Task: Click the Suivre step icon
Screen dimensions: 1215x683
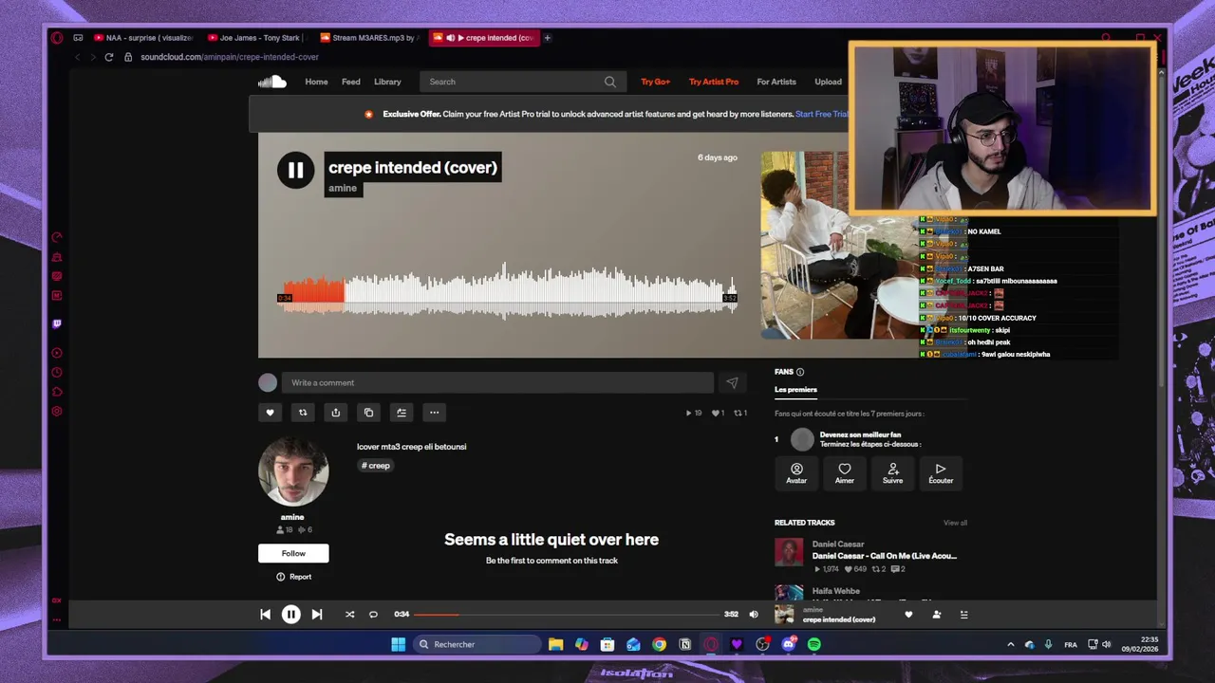Action: tap(892, 473)
